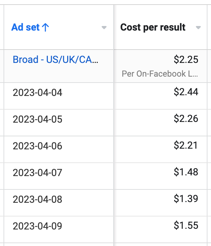211x246 pixels.
Task: Click the $2.44 cost per result cell
Action: click(x=186, y=92)
